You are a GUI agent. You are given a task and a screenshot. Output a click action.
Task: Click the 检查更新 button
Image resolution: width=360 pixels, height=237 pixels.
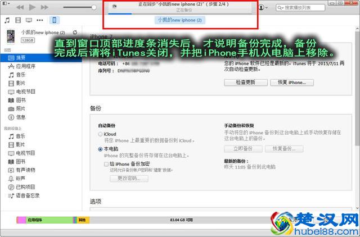tap(246, 83)
